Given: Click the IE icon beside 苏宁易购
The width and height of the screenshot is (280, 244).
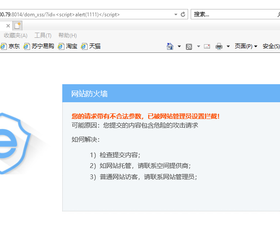Looking at the screenshot, I should 27,46.
